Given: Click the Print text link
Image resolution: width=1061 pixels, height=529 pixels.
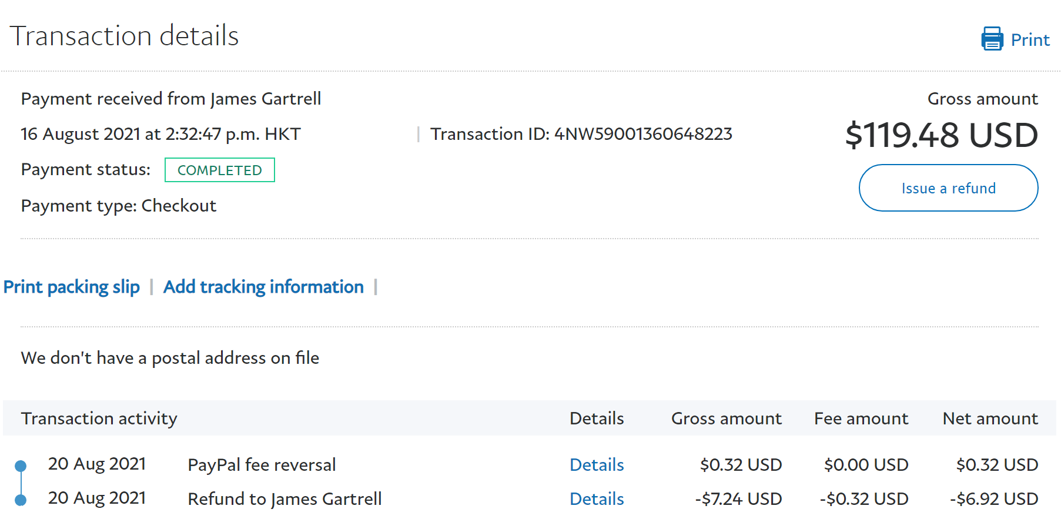Looking at the screenshot, I should click(1030, 40).
